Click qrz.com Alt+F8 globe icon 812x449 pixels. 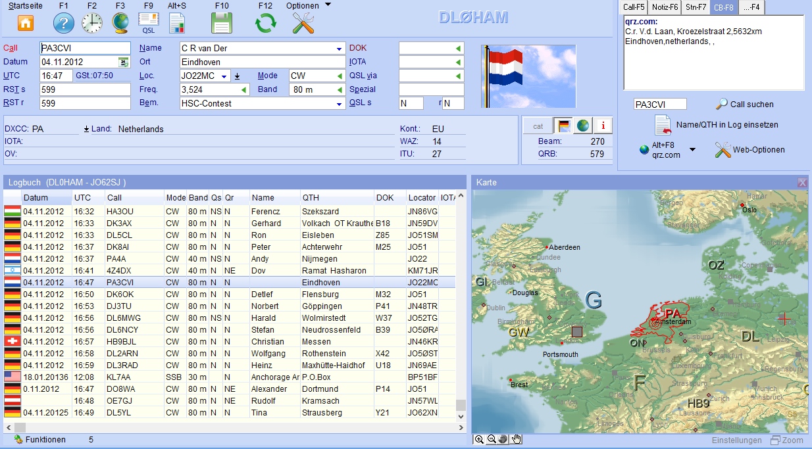click(644, 150)
